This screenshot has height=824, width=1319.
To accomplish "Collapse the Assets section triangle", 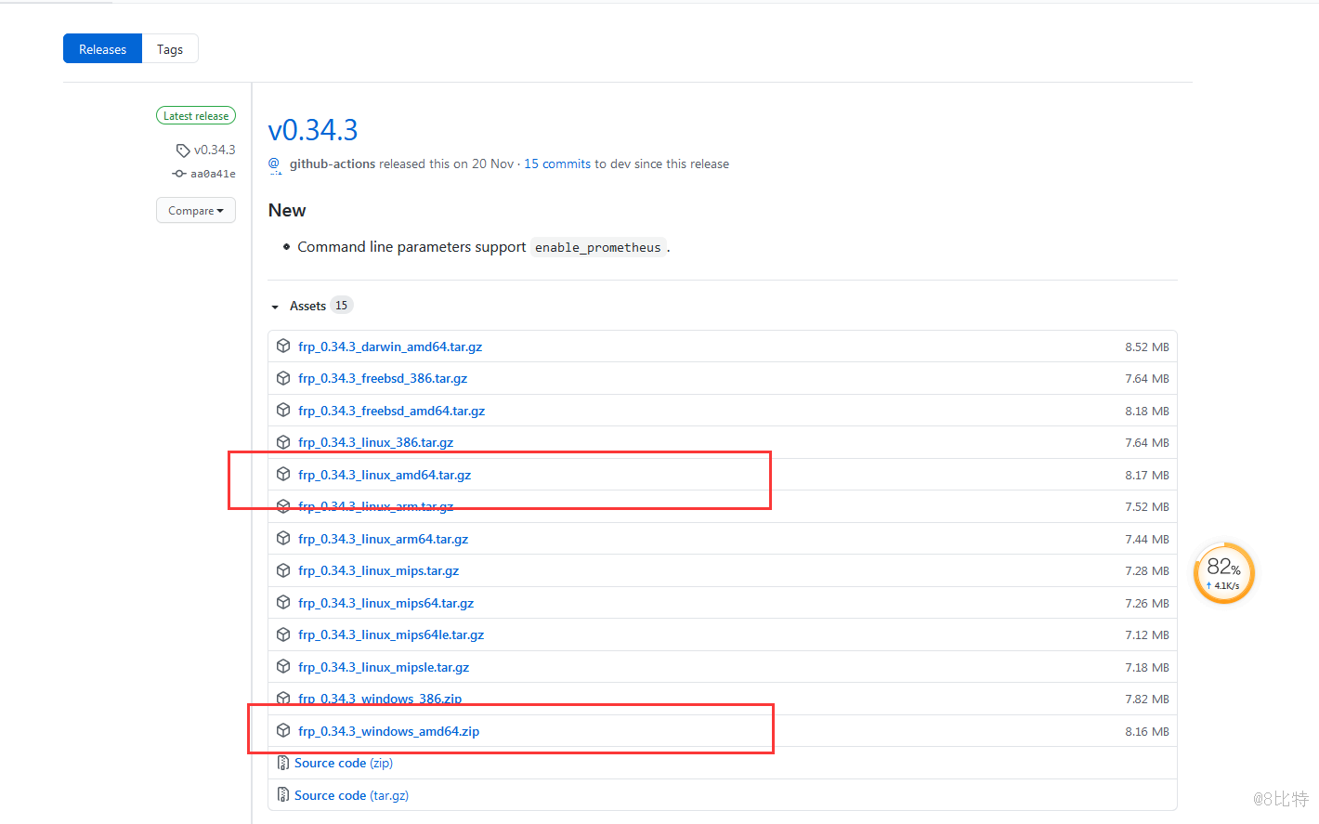I will coord(275,307).
